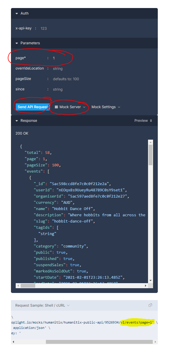
Task: Switch the response Preview mode selector
Action: (x=143, y=121)
